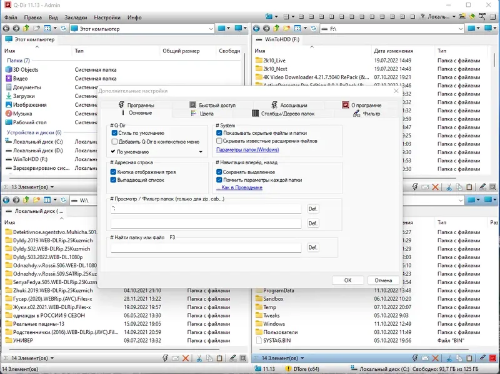Click OK in Дополнительные настройки dialog
The image size is (500, 374).
pyautogui.click(x=347, y=280)
